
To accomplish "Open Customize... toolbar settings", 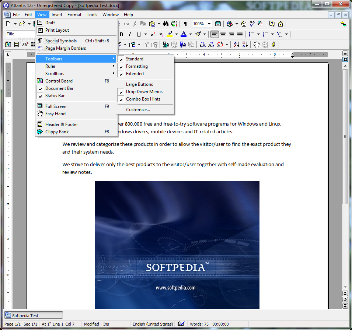I will pos(145,110).
